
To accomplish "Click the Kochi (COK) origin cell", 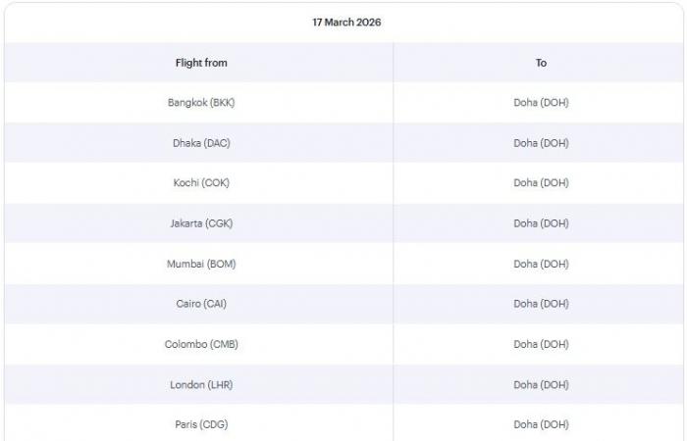I will click(x=201, y=183).
